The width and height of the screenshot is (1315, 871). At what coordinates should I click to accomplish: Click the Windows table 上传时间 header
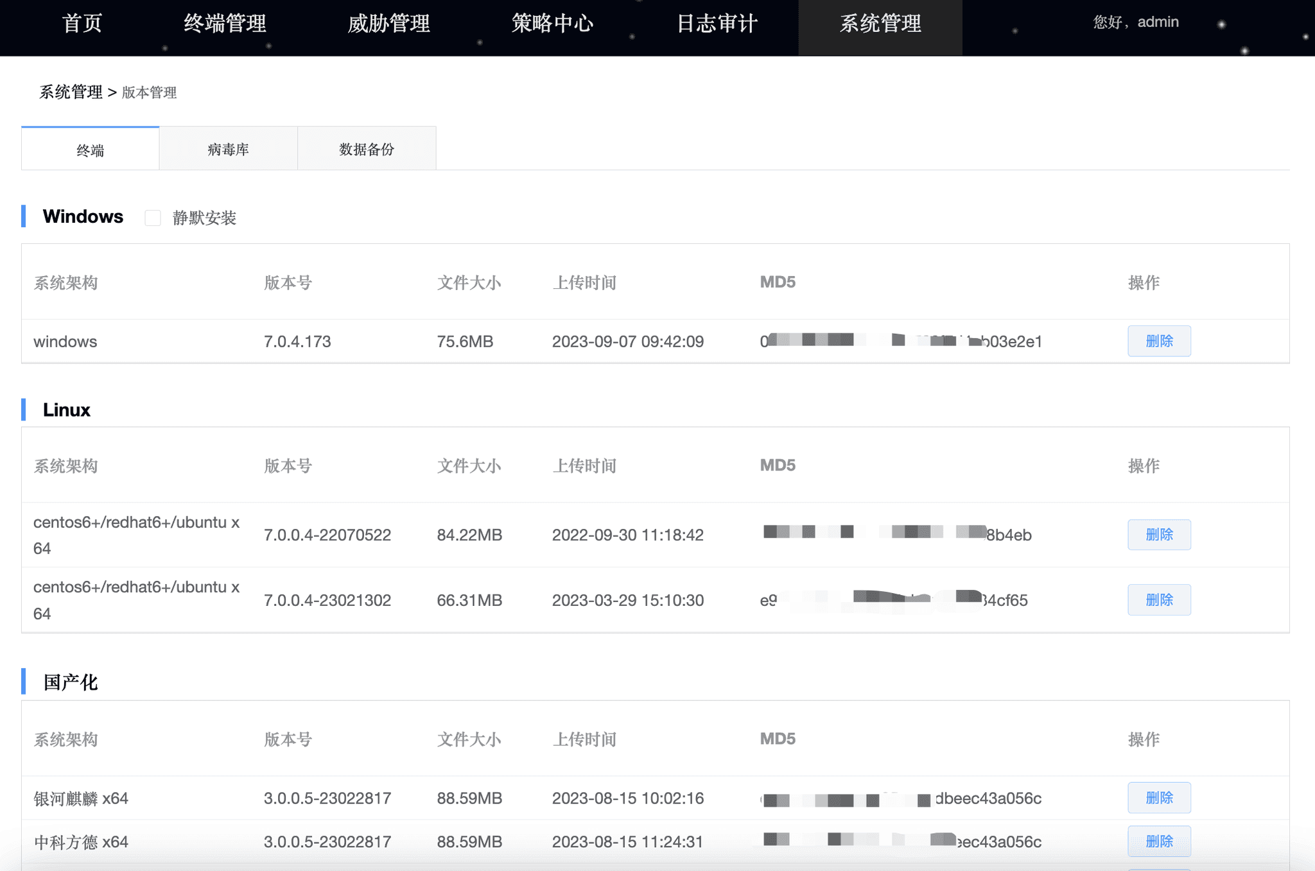click(x=584, y=282)
